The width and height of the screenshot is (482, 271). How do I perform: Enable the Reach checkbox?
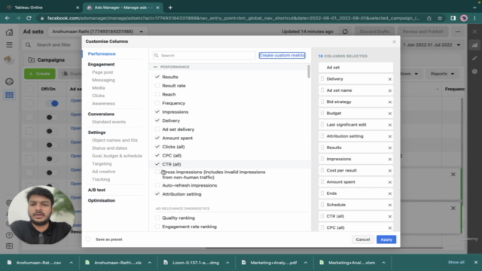click(157, 94)
